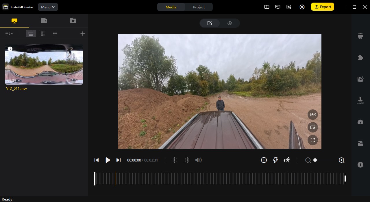Open the stabilization panel in right sidebar
This screenshot has width=370, height=202.
click(x=360, y=36)
